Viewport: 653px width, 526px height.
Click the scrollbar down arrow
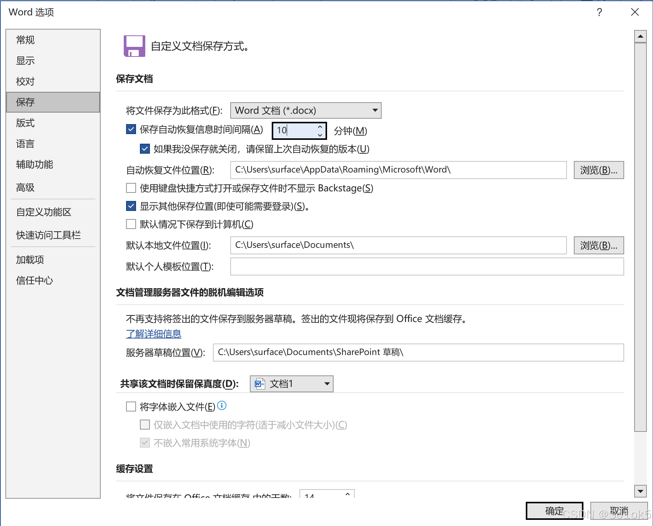[x=640, y=491]
